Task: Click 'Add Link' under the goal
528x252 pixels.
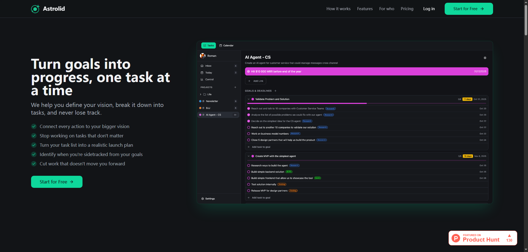Action: (x=255, y=81)
